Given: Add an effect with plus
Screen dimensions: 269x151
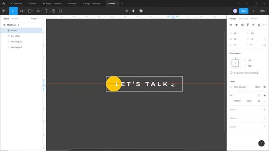Looking at the screenshot, I should tap(264, 118).
